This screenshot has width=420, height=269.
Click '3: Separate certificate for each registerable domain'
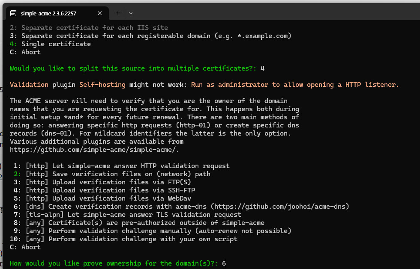click(150, 36)
